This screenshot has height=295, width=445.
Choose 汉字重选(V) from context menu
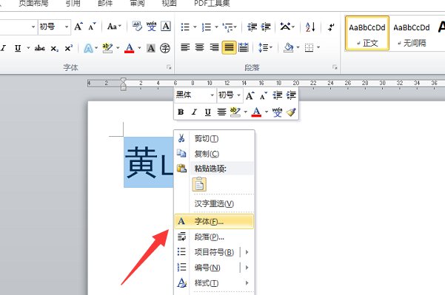pyautogui.click(x=214, y=204)
